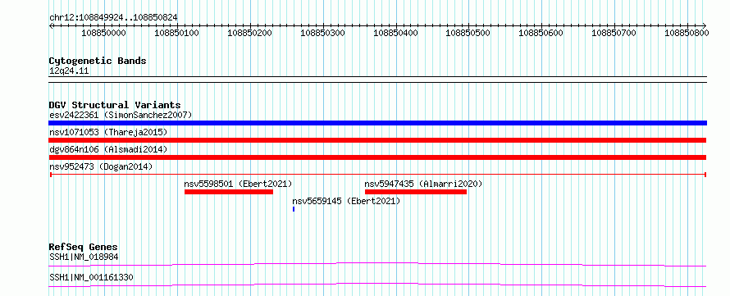Click the blue esv2422361 variant bar

pos(377,123)
